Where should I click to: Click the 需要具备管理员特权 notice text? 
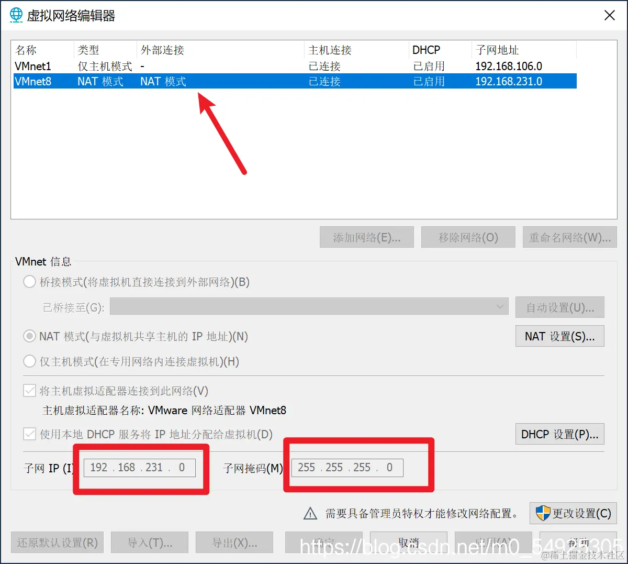pyautogui.click(x=422, y=513)
